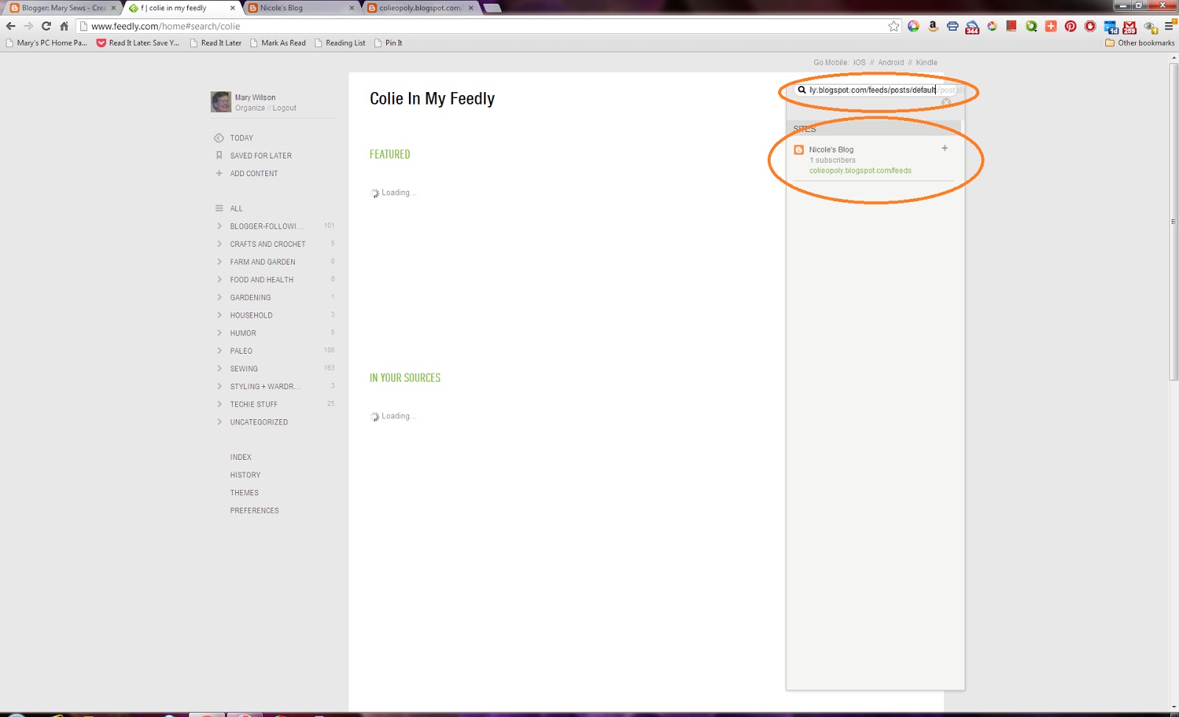
Task: Expand the Uncategorized category
Action: click(219, 422)
